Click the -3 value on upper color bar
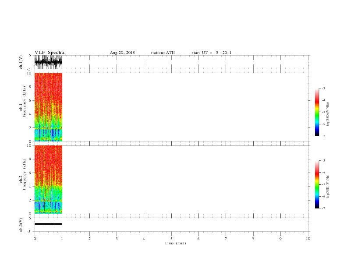This screenshot has height=268, width=347. (323, 88)
